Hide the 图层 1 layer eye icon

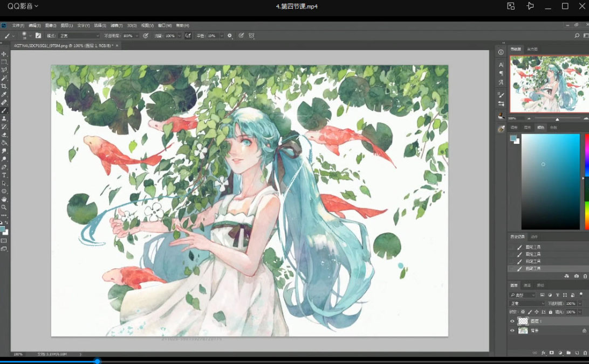tap(512, 321)
